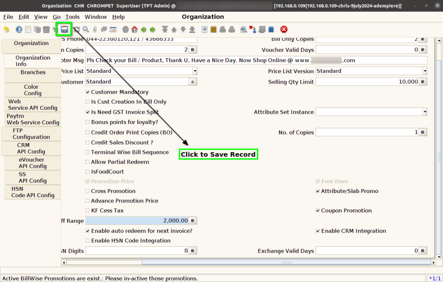This screenshot has height=282, width=443.
Task: Tick Credit Order Print Copies (BO)
Action: 87,132
